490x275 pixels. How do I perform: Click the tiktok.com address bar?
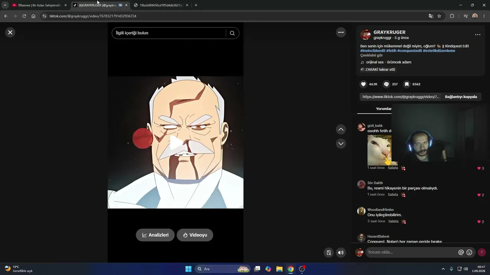[x=237, y=16]
